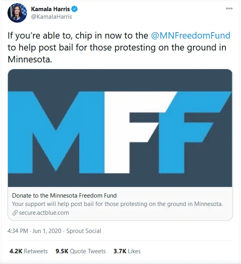Click the chain link icon beside secure.actblue.com
The width and height of the screenshot is (241, 264).
[x=15, y=213]
